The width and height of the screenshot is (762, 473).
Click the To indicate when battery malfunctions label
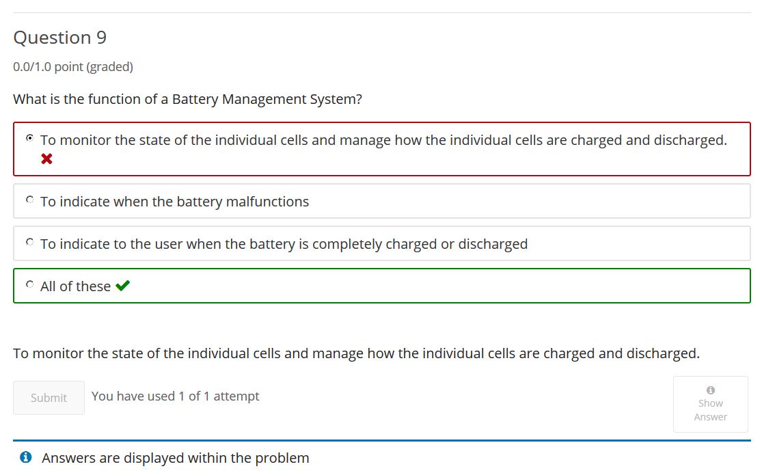click(x=174, y=201)
